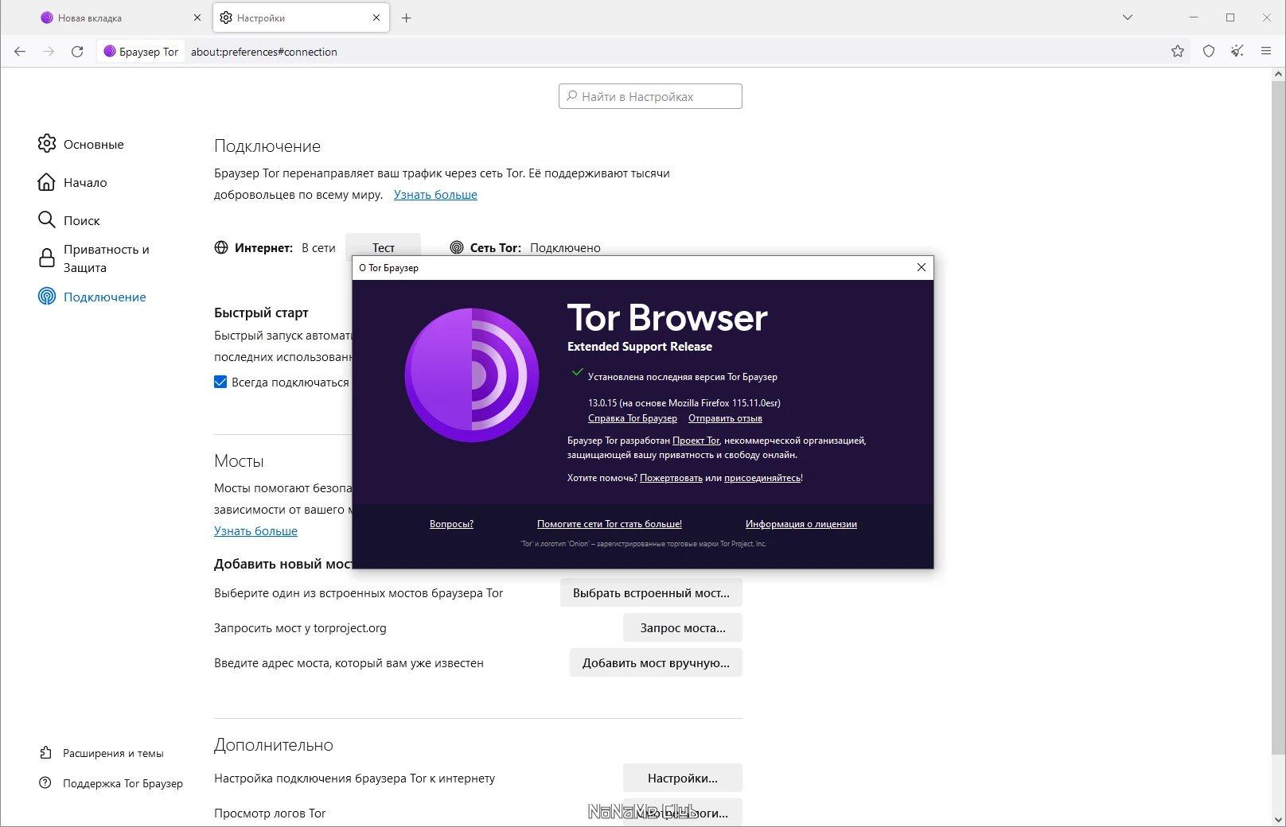Reload the page with refresh icon
The width and height of the screenshot is (1286, 827).
click(77, 52)
